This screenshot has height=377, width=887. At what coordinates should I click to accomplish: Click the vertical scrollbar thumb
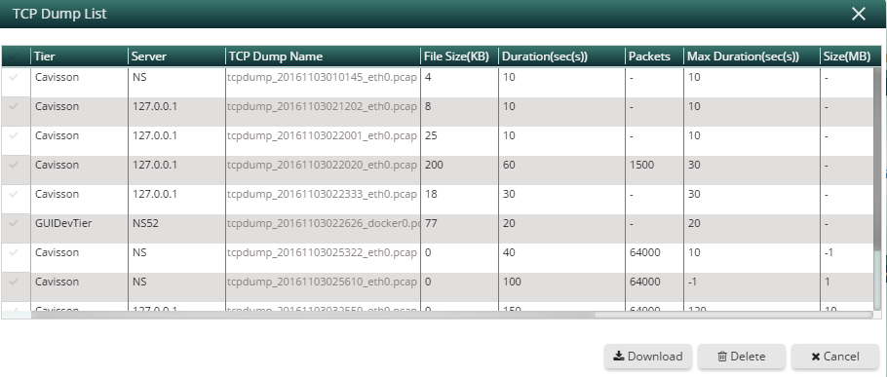tap(877, 160)
